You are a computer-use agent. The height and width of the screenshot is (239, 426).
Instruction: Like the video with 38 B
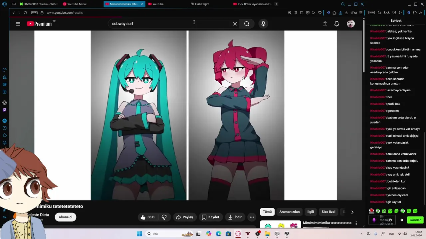pyautogui.click(x=147, y=217)
